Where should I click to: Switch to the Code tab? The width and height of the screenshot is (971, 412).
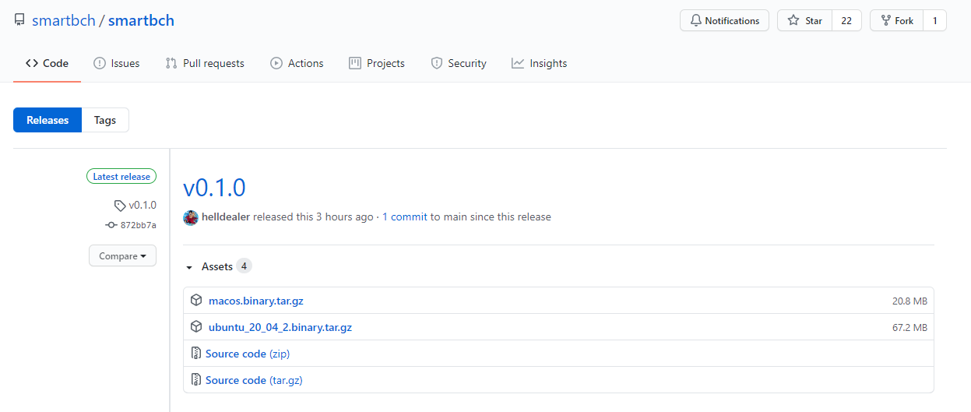click(47, 63)
